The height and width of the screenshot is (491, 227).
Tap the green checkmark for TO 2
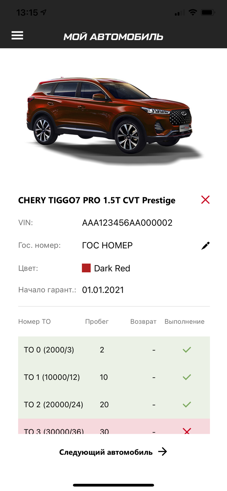click(186, 405)
